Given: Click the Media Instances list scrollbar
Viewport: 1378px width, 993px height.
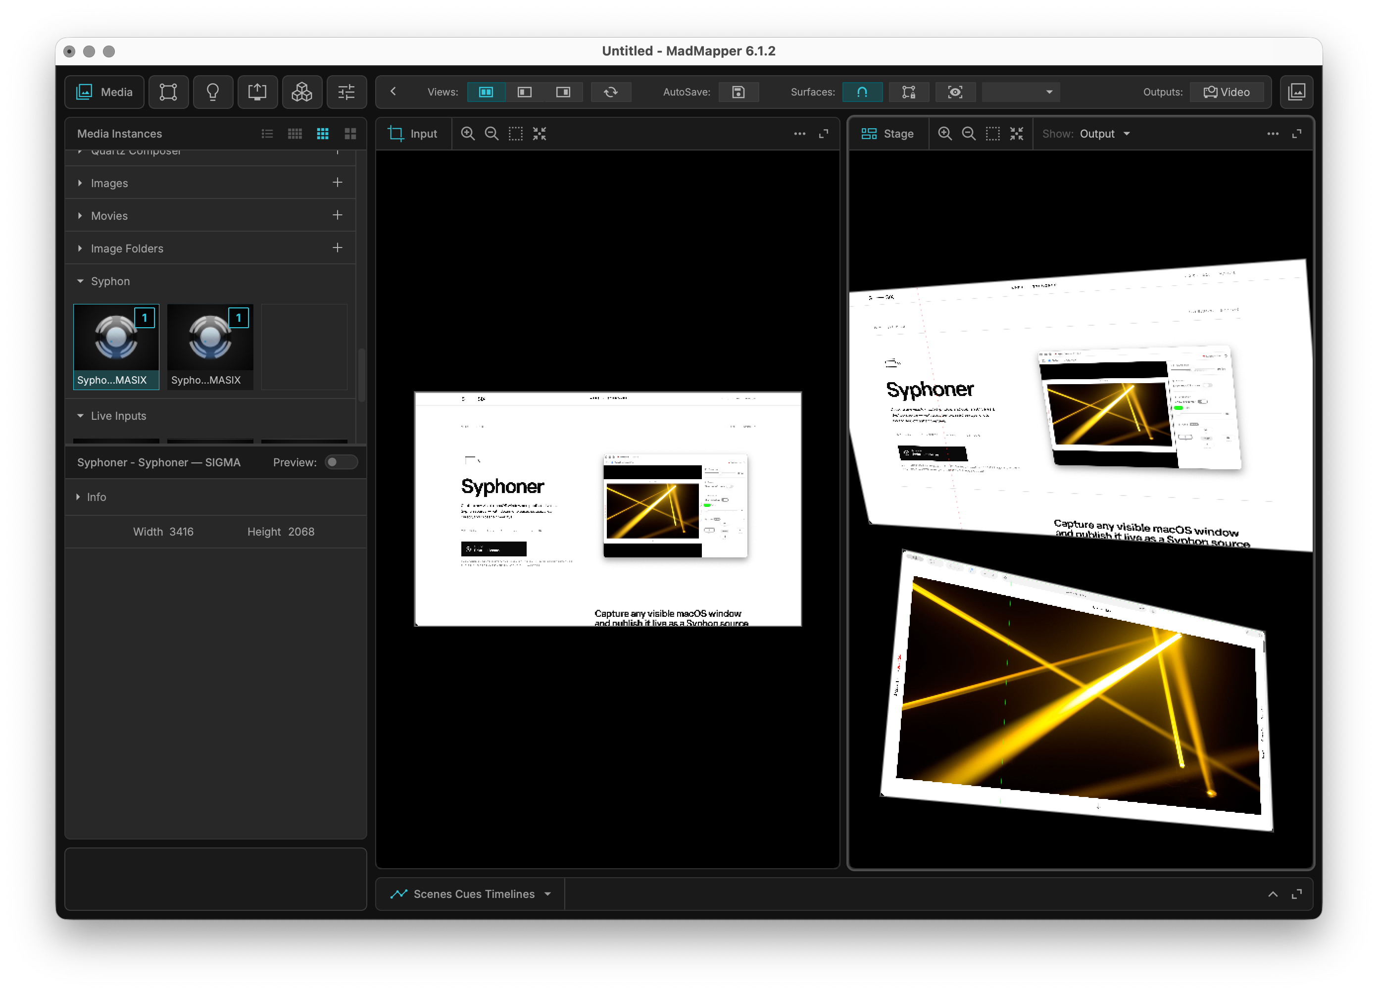Looking at the screenshot, I should click(x=361, y=375).
